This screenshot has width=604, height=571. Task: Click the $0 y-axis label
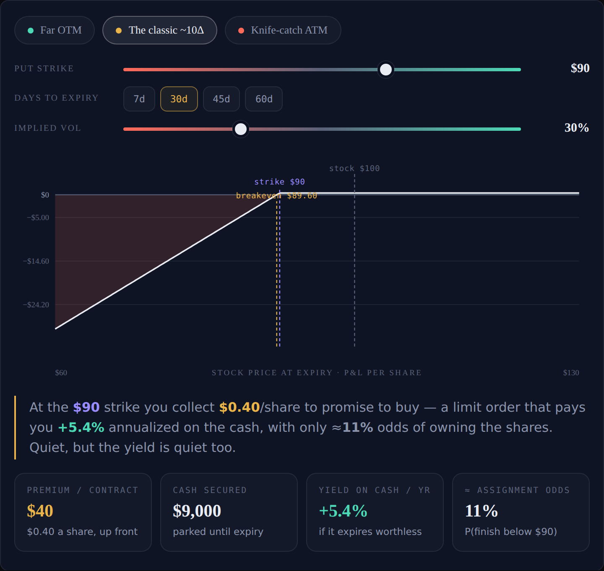point(45,195)
